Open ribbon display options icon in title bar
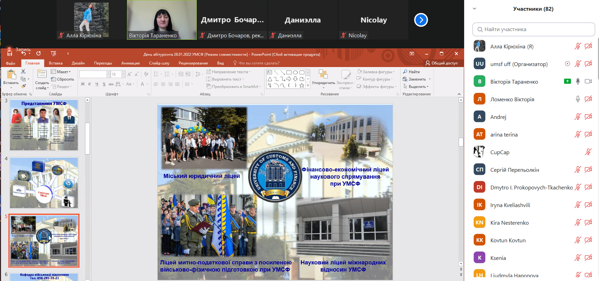The width and height of the screenshot is (599, 281). (x=412, y=54)
